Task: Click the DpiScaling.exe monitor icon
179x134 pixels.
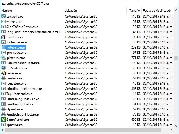Action: point(4,68)
